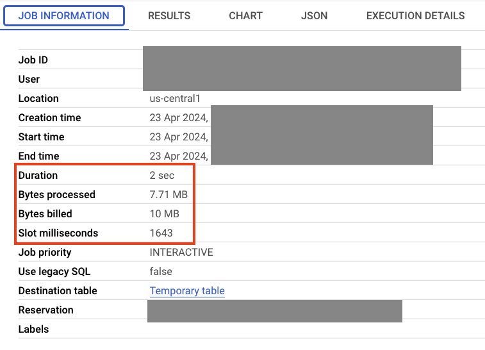
Task: Open the CHART tab
Action: (x=245, y=16)
